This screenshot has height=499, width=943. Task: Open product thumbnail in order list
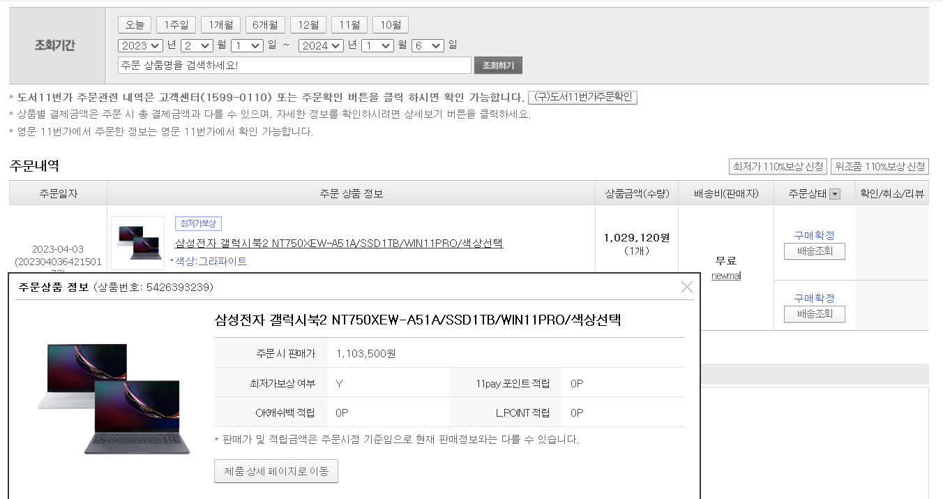point(138,243)
